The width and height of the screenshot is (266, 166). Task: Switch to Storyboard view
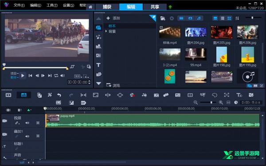[8, 95]
